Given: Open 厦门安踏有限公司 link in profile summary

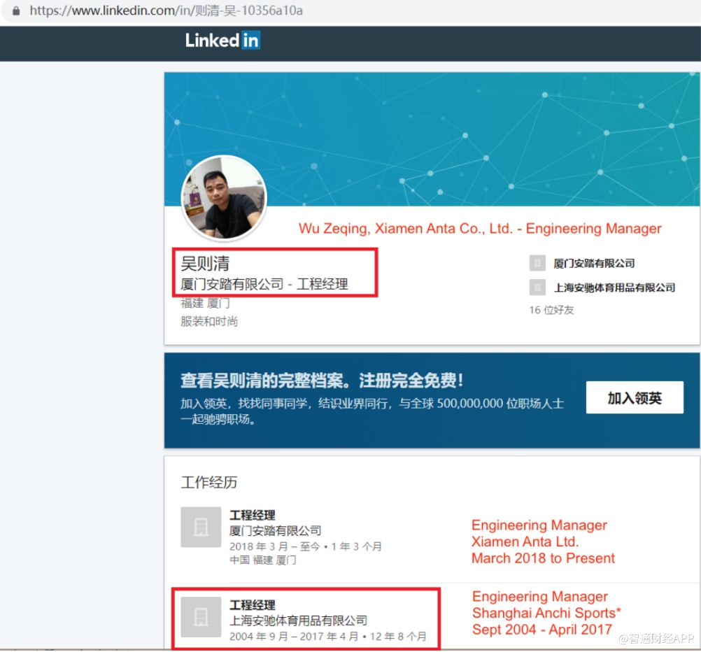Looking at the screenshot, I should click(594, 264).
